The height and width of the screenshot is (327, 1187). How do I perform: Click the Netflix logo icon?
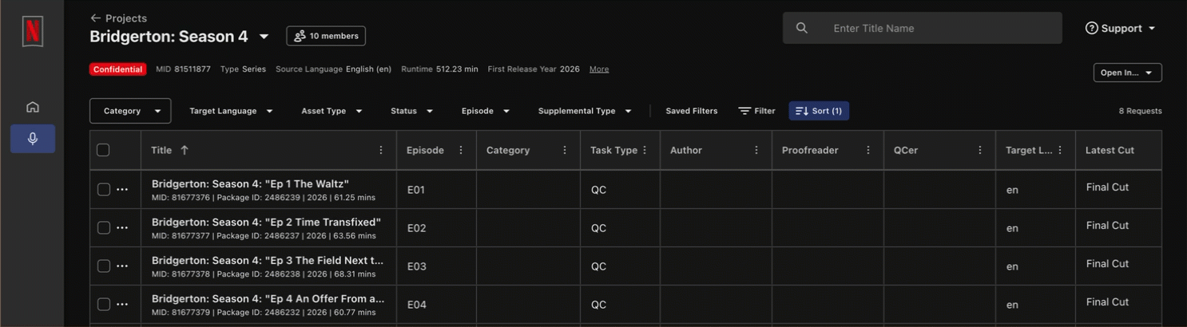coord(32,31)
